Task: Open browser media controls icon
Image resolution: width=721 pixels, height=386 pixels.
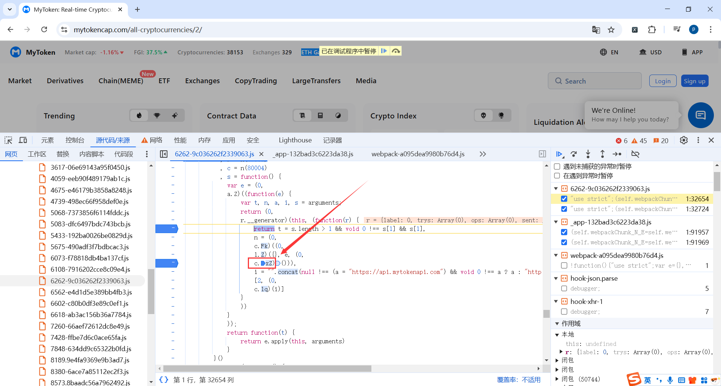Action: pyautogui.click(x=677, y=30)
